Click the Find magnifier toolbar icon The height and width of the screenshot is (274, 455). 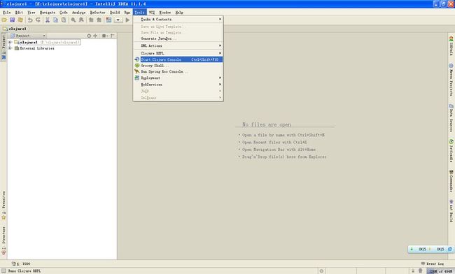click(73, 20)
